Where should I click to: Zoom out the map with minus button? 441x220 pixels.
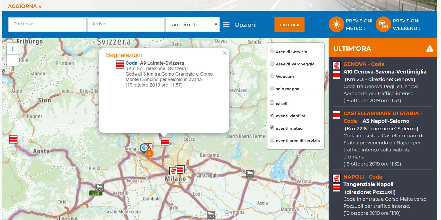pos(13,61)
